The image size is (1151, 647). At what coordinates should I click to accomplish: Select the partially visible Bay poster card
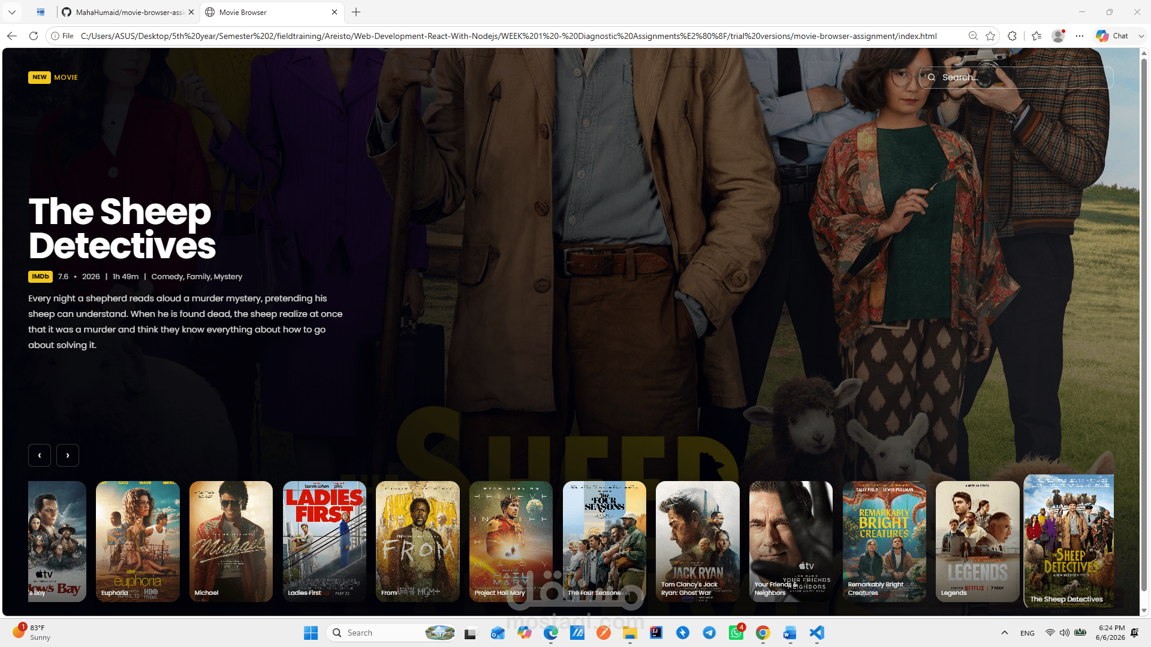click(57, 542)
